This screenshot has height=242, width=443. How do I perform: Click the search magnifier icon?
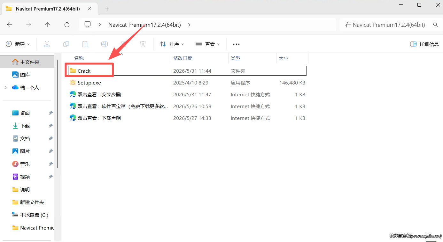coord(435,25)
